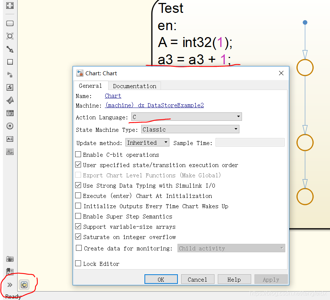This screenshot has height=300, width=330.
Task: Select the topmost junction circle in chart
Action: click(x=305, y=68)
